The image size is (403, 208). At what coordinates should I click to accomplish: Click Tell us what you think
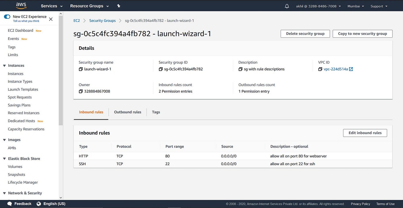click(26, 21)
